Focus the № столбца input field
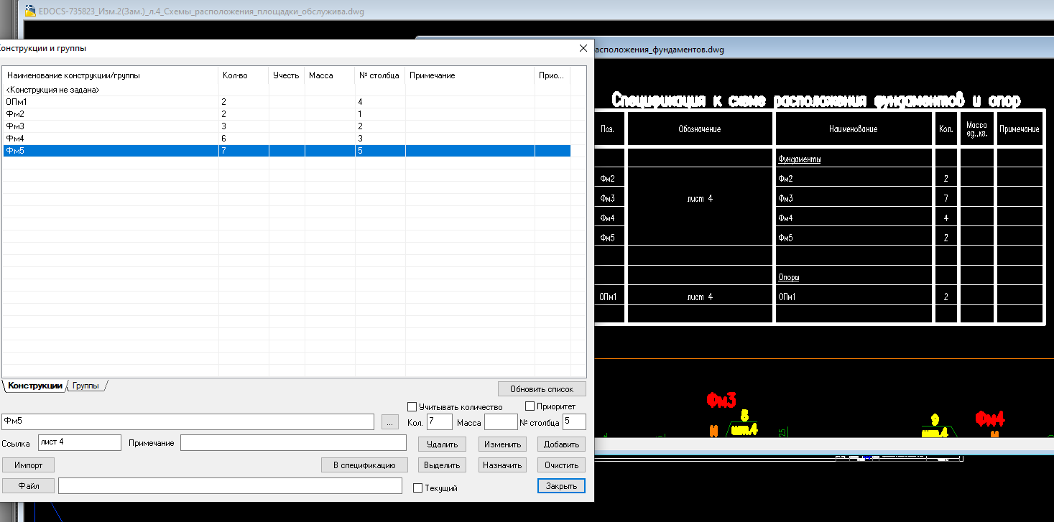Image resolution: width=1054 pixels, height=522 pixels. click(x=574, y=422)
